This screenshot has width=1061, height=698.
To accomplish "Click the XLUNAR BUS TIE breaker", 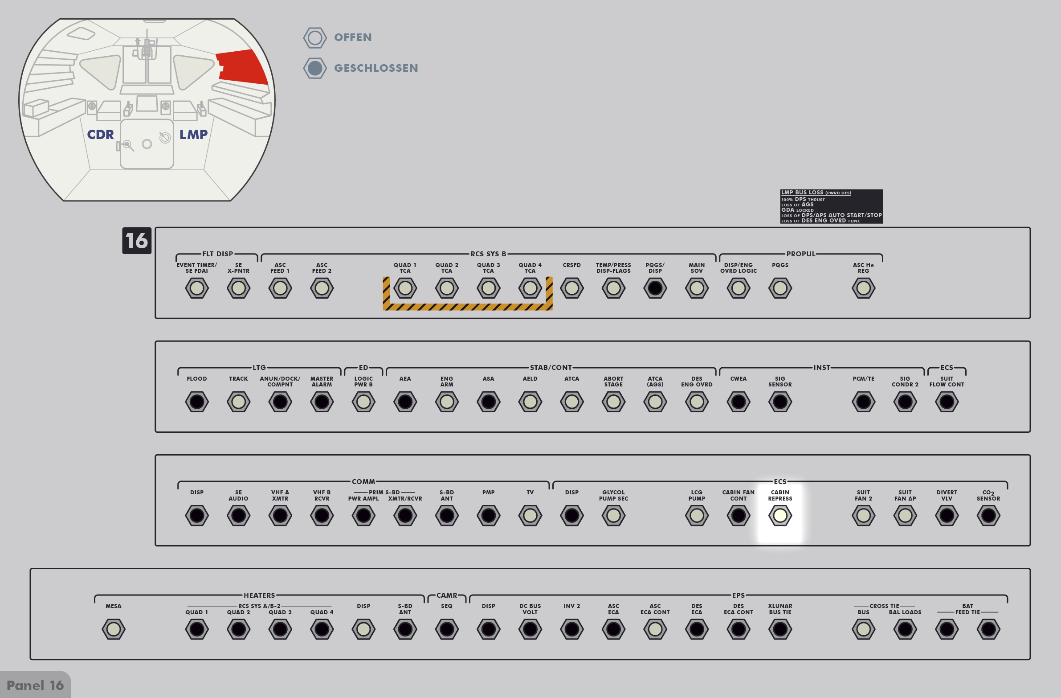I will tap(779, 629).
